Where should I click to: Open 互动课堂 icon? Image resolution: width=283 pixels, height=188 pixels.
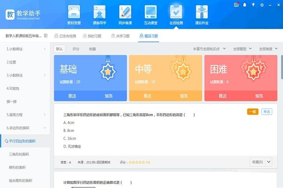click(151, 15)
